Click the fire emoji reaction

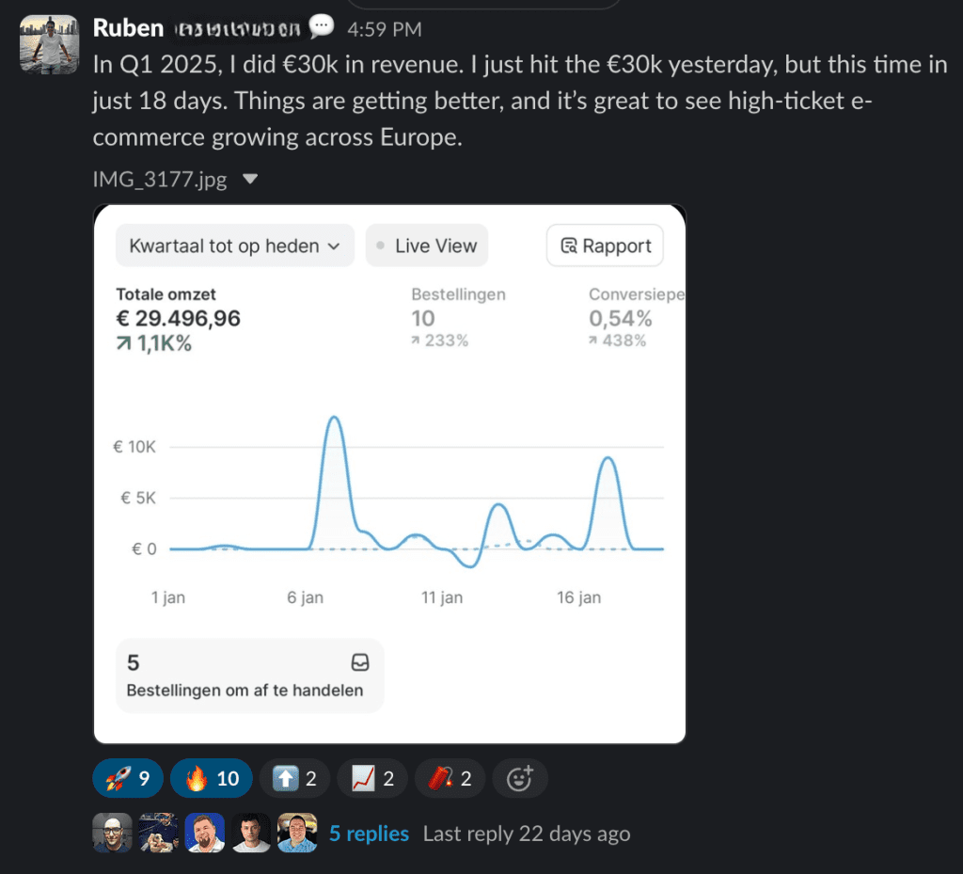(x=211, y=778)
